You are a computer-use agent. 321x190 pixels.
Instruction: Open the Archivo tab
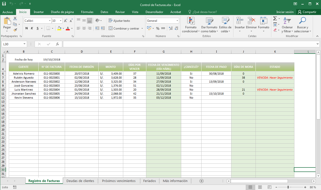tap(8, 12)
